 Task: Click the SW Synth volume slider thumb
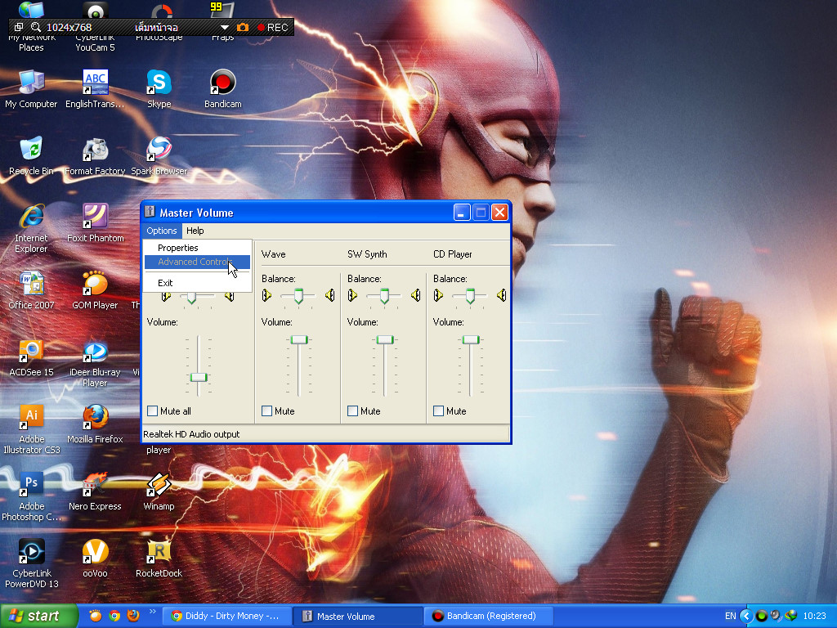pyautogui.click(x=385, y=339)
